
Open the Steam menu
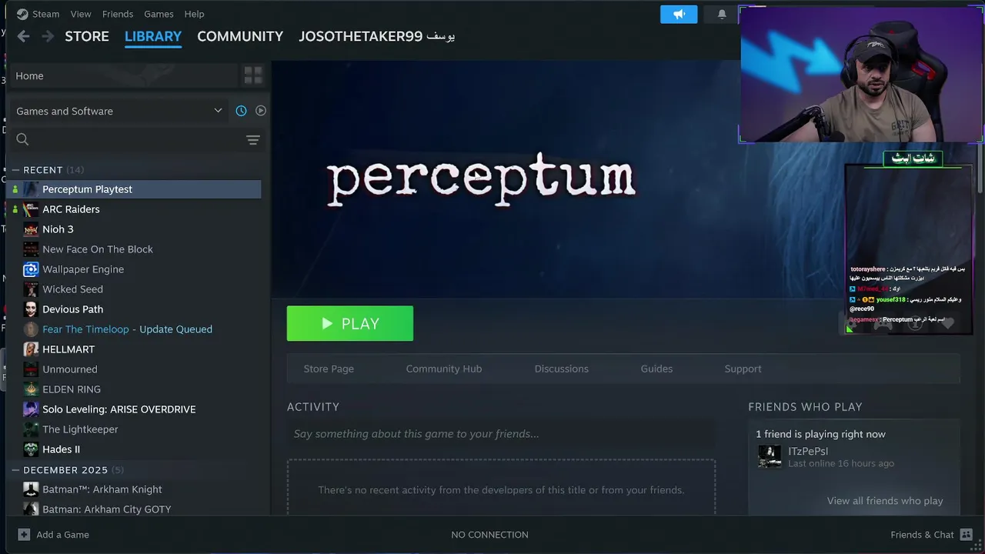(45, 14)
